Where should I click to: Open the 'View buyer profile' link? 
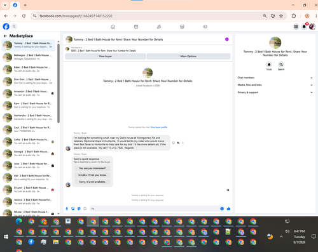click(x=159, y=127)
